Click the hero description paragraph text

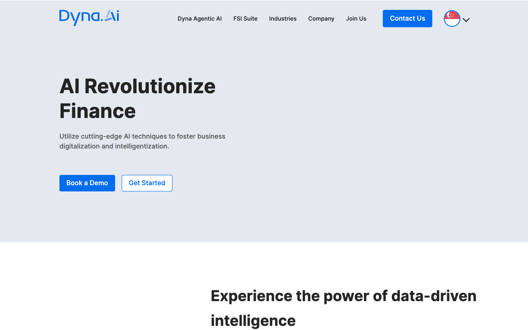click(142, 141)
